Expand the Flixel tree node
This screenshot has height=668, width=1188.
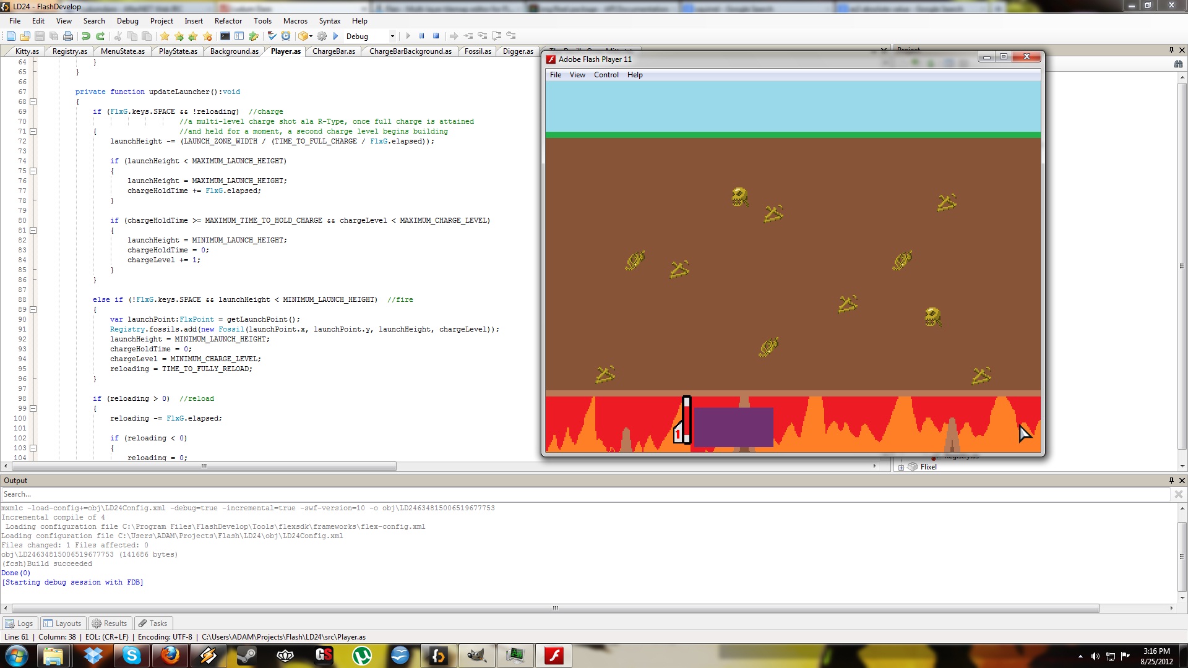point(902,468)
